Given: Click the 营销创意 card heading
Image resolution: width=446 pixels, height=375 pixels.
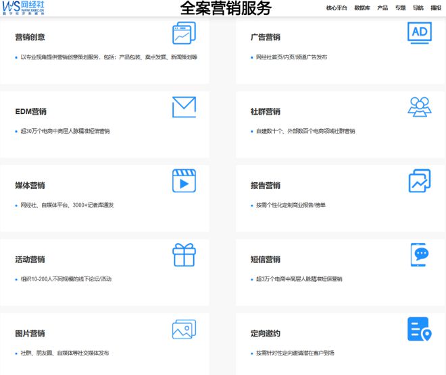Looking at the screenshot, I should click(30, 37).
